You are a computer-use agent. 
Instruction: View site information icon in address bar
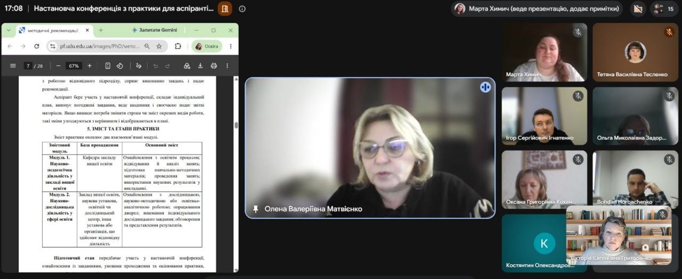coord(52,46)
